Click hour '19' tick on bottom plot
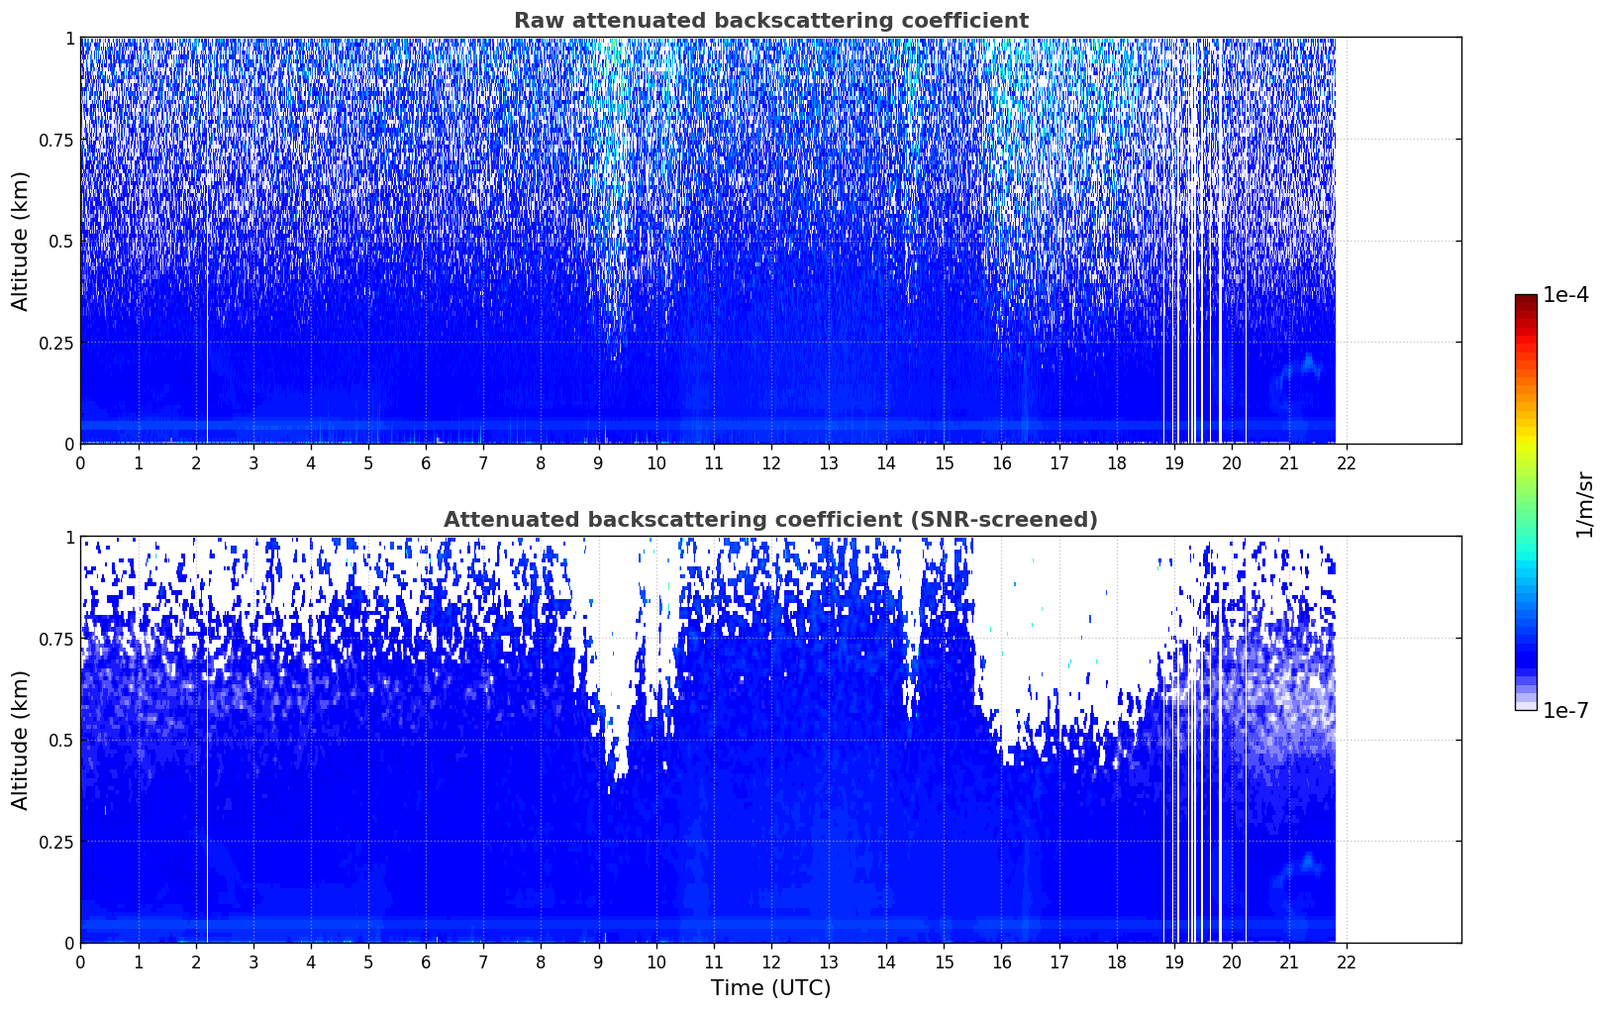The image size is (1605, 1010). pos(1174,961)
